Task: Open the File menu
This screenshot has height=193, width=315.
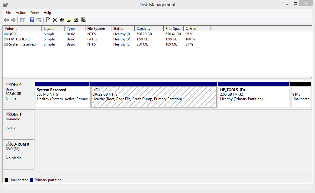Action: 8,13
